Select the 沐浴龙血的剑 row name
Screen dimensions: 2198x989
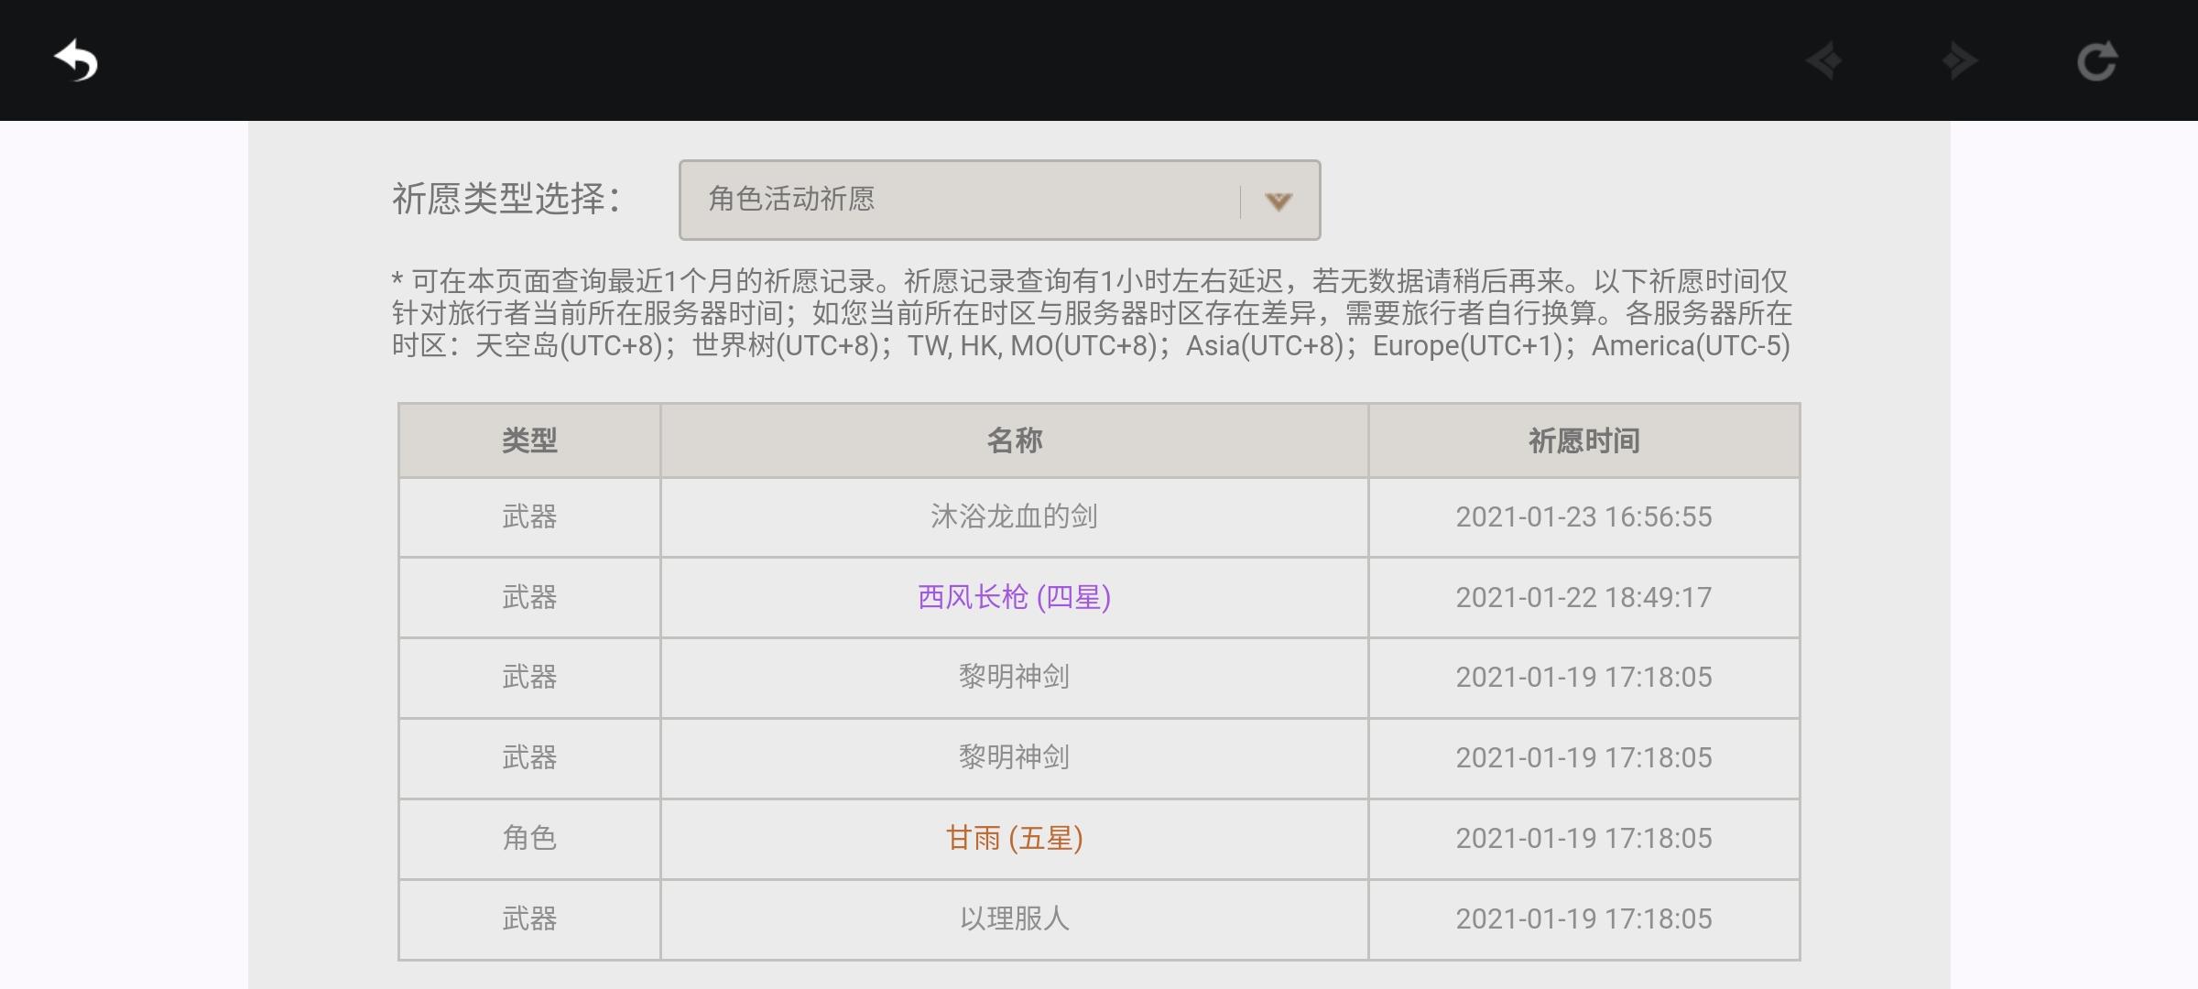[1014, 516]
